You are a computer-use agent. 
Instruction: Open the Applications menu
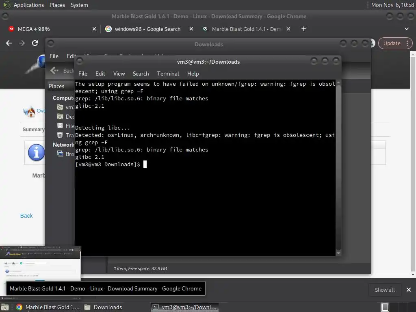tap(29, 5)
